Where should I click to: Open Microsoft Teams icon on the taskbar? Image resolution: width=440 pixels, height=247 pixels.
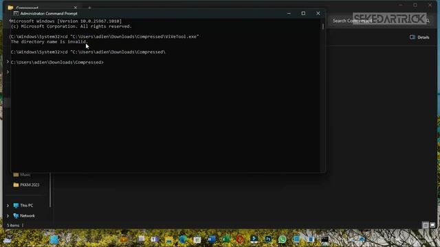pyautogui.click(x=155, y=239)
